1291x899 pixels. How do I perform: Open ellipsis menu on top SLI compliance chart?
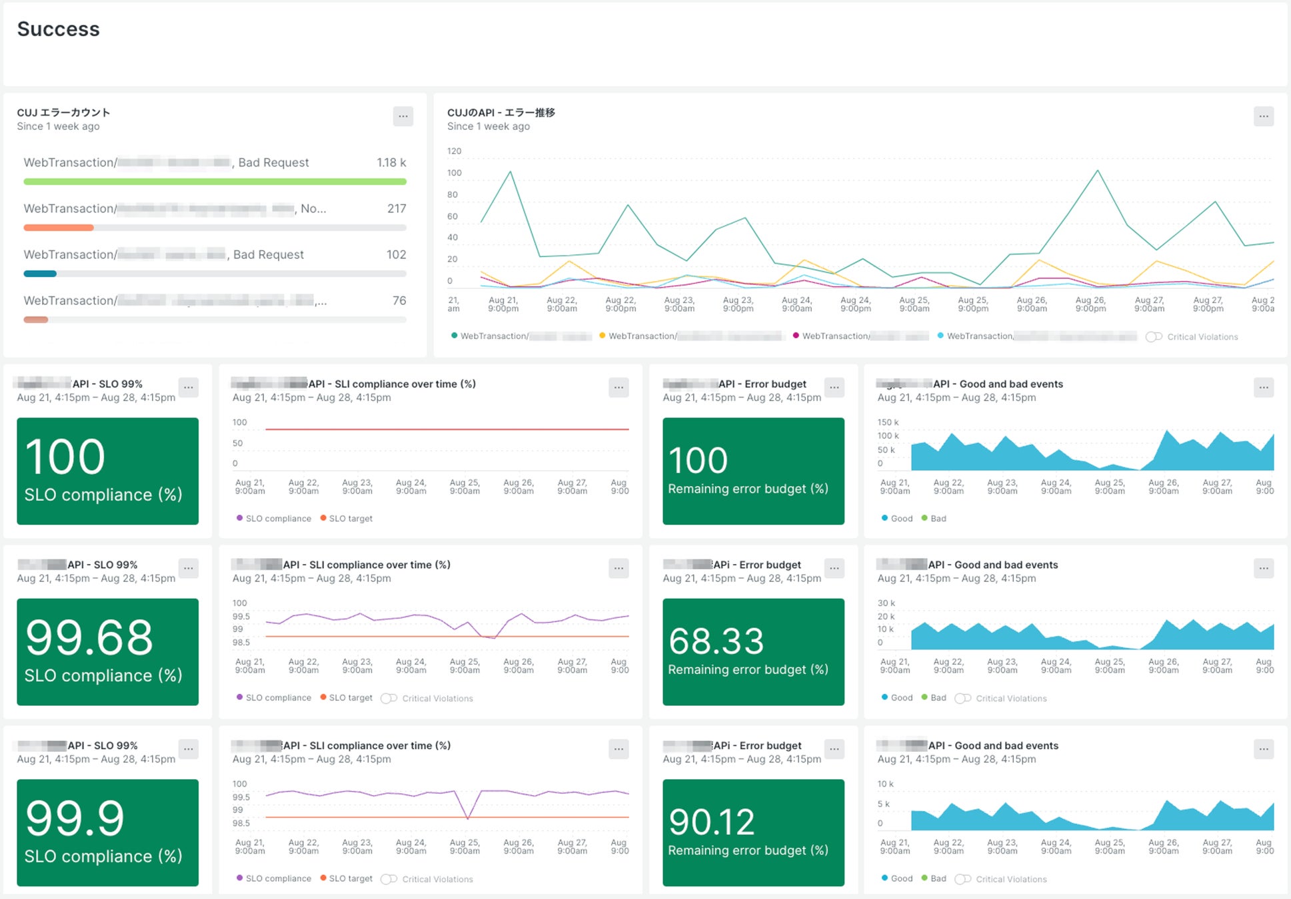tap(619, 388)
